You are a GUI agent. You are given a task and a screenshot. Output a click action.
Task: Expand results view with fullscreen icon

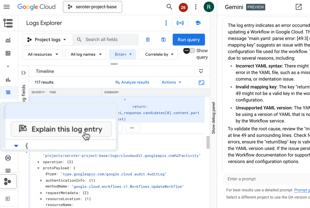tap(201, 82)
